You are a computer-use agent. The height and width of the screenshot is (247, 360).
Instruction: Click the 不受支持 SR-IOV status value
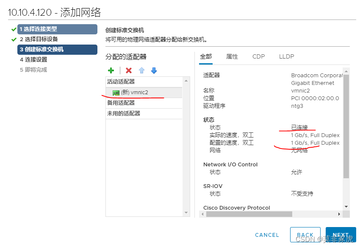tap(302, 194)
